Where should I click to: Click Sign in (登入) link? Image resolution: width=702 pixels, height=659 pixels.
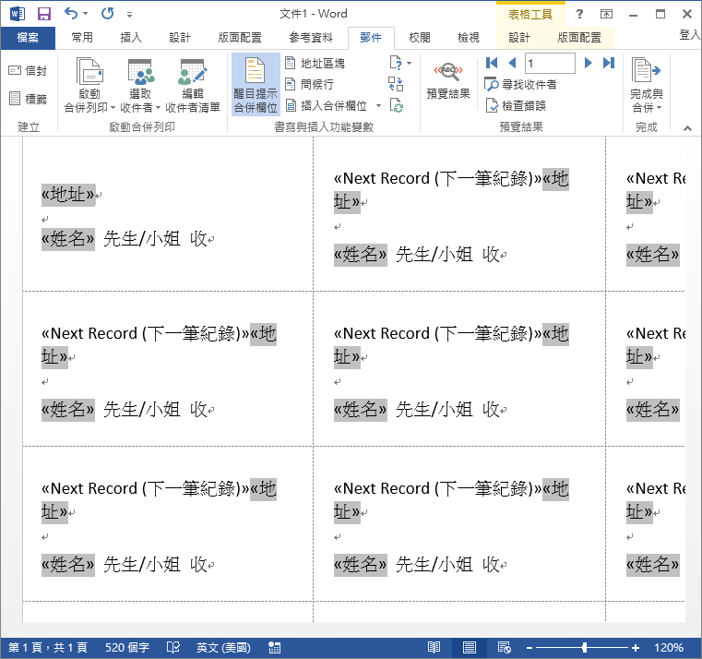(689, 35)
